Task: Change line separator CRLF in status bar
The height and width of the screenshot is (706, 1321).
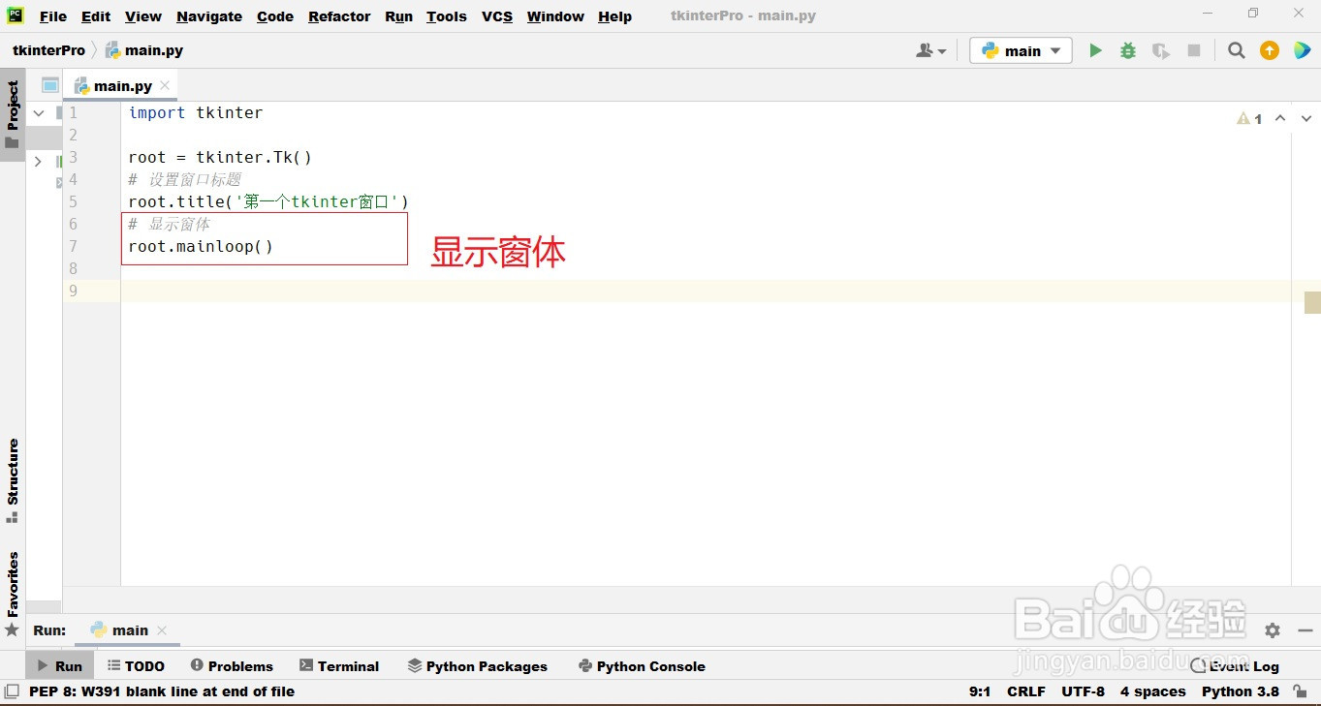Action: point(1025,691)
